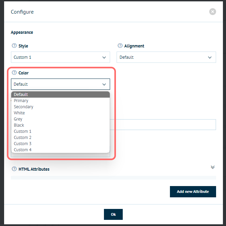Click the Configure dialog title

(x=22, y=12)
